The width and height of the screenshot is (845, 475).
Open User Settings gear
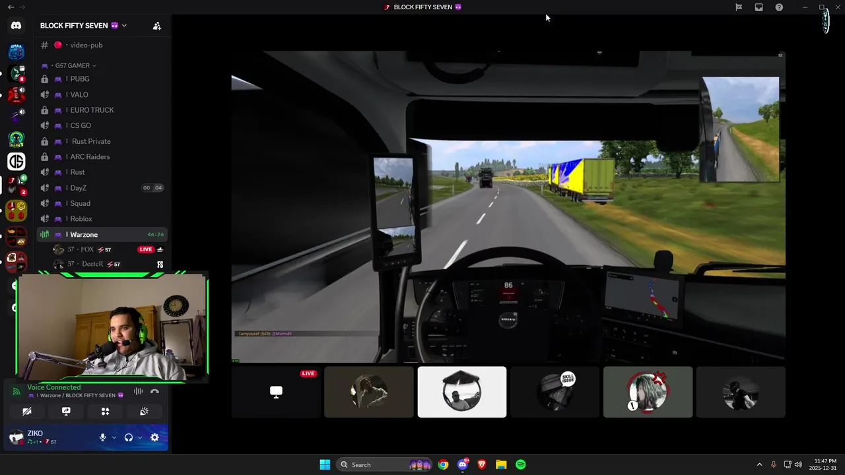point(154,437)
